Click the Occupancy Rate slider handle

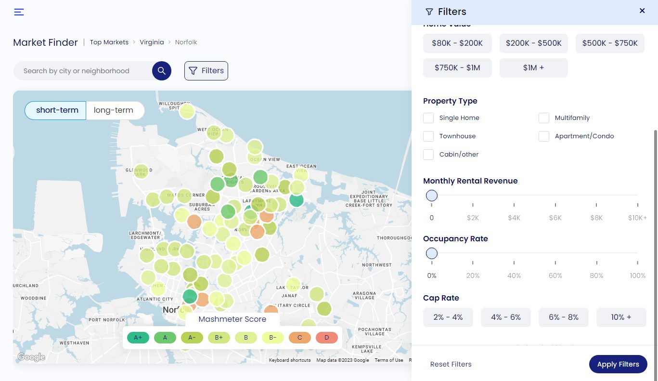pos(432,253)
